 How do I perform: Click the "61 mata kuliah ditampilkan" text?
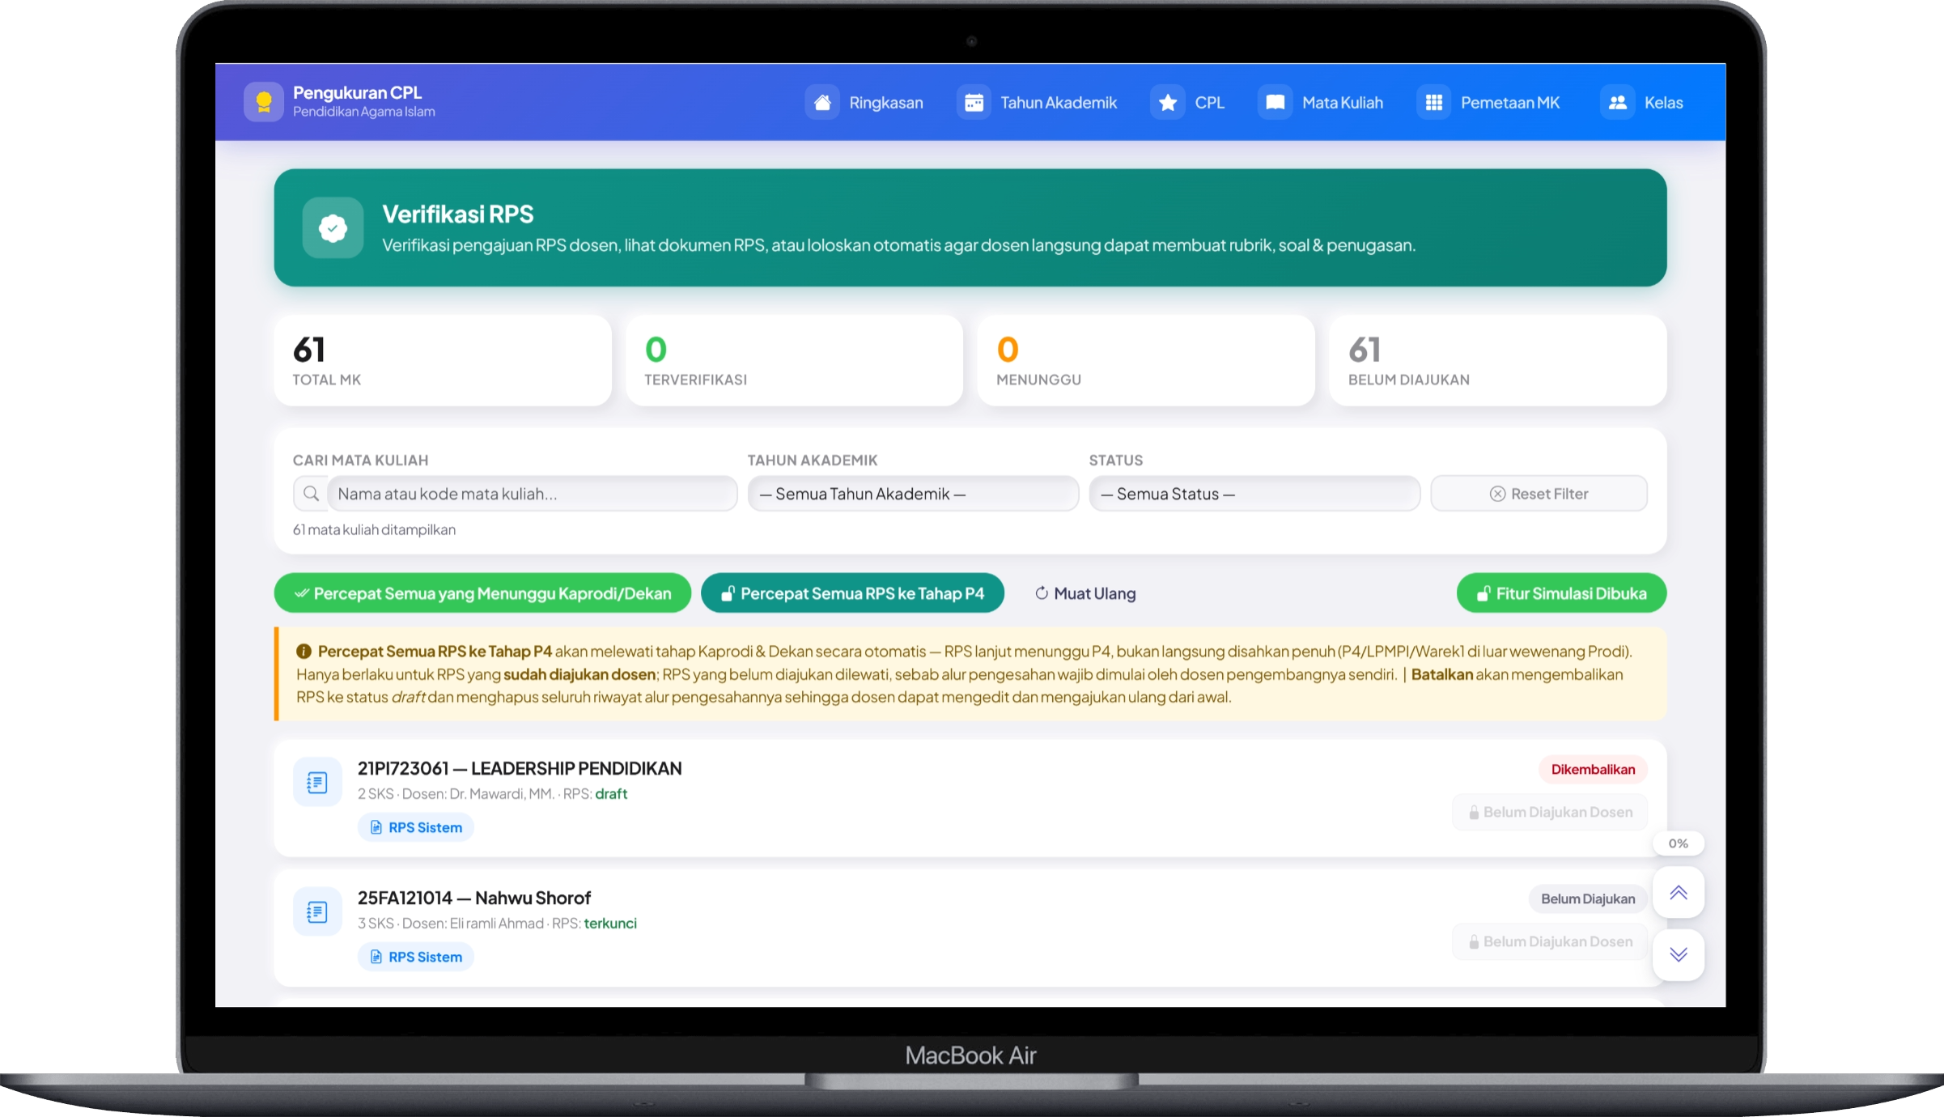pos(374,529)
